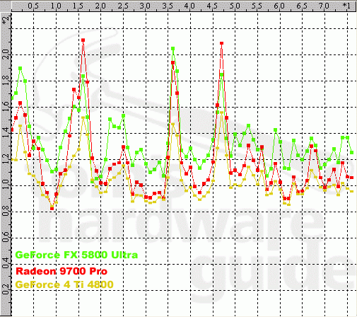Click the *1 label on the top ruler
This screenshot has width=357, height=317.
point(346,6)
